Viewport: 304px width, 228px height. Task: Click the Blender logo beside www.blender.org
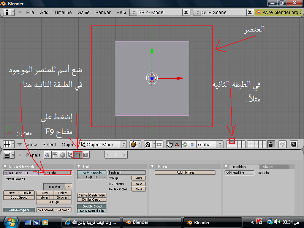click(x=258, y=12)
